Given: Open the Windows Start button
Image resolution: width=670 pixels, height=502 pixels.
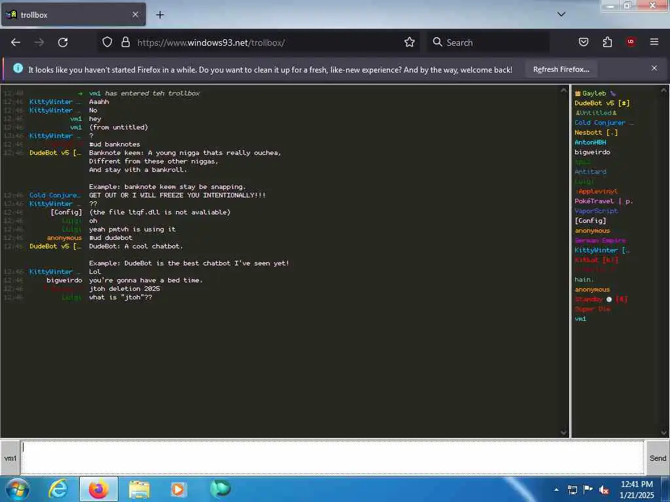Looking at the screenshot, I should (x=17, y=489).
